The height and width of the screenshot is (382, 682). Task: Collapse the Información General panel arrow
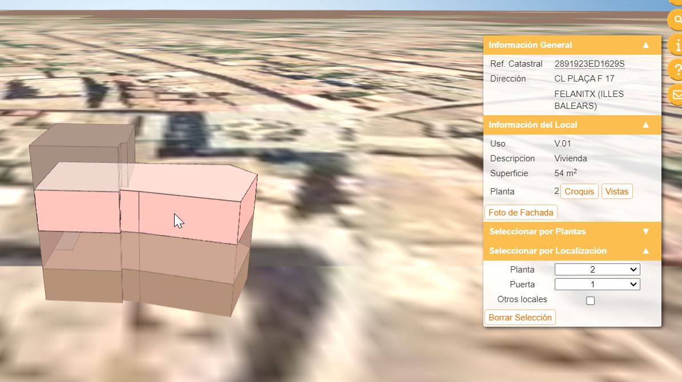pos(645,45)
